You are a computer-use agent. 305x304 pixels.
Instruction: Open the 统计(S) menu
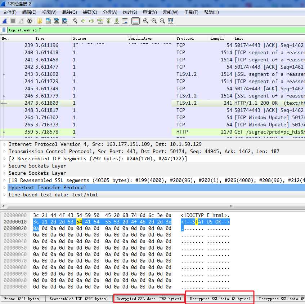(x=130, y=12)
